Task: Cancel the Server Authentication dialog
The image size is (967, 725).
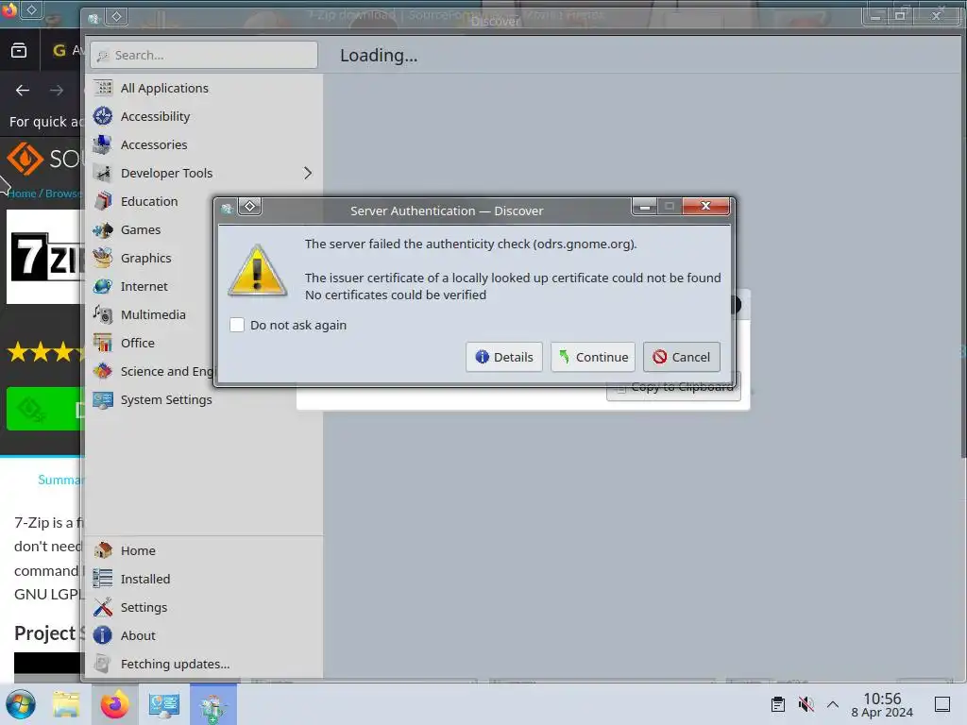Action: (x=682, y=357)
